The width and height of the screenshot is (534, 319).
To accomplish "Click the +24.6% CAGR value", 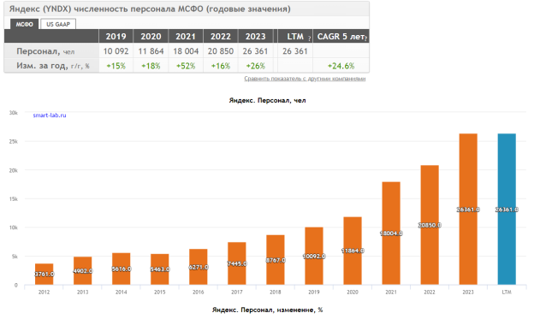I will point(341,66).
